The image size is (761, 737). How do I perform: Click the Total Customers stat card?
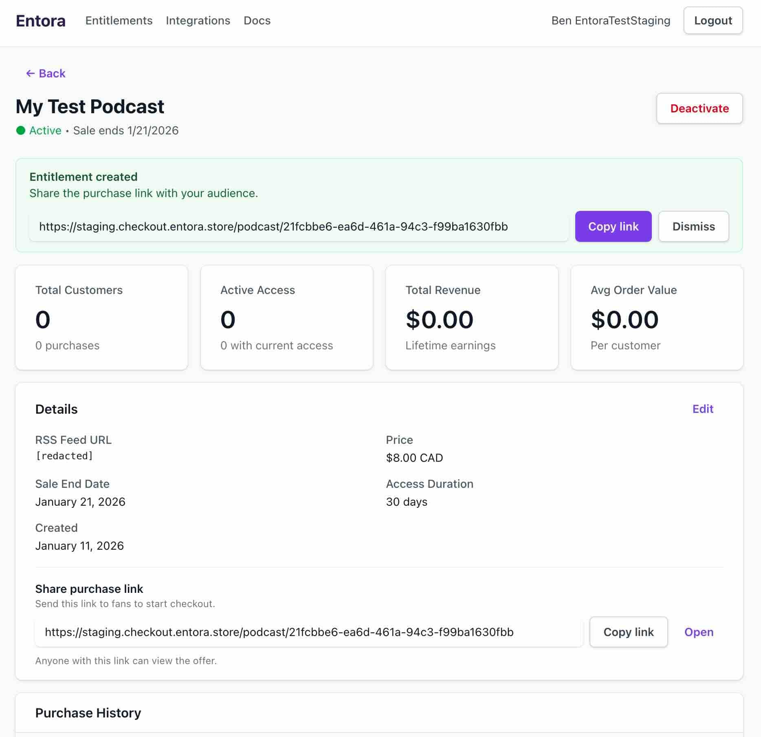click(101, 318)
